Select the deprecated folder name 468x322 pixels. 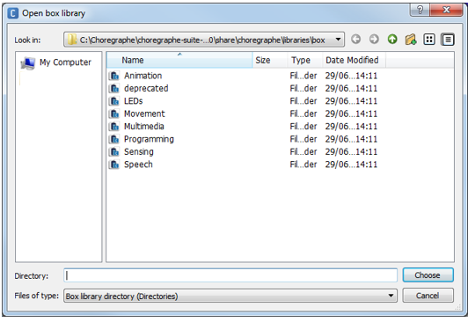(146, 88)
